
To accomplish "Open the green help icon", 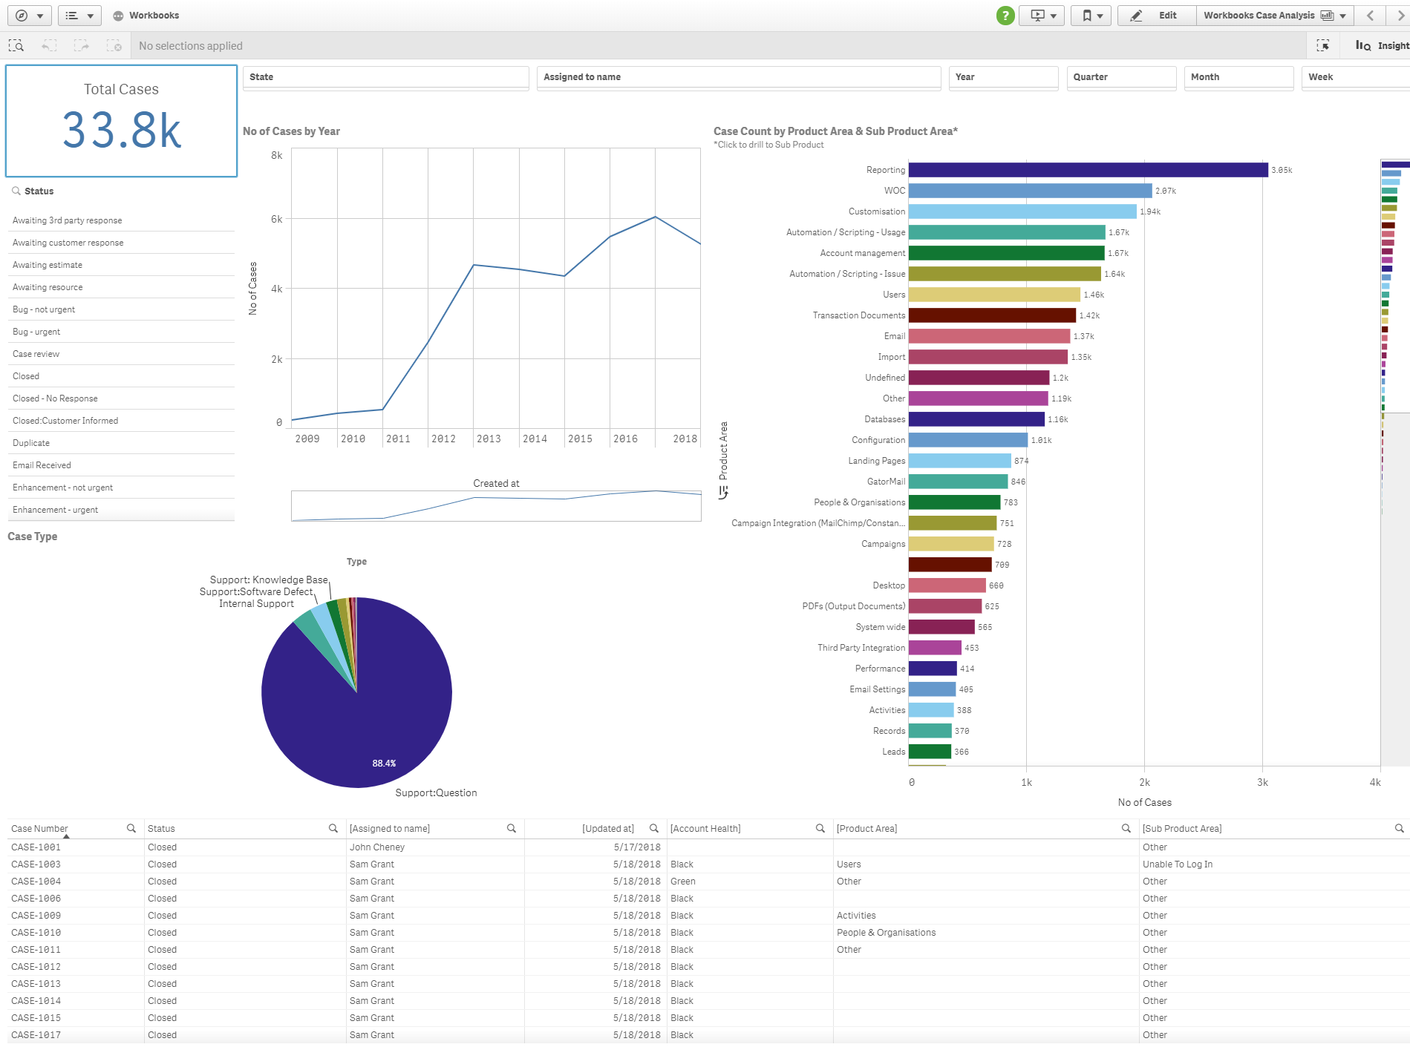I will pyautogui.click(x=1005, y=16).
